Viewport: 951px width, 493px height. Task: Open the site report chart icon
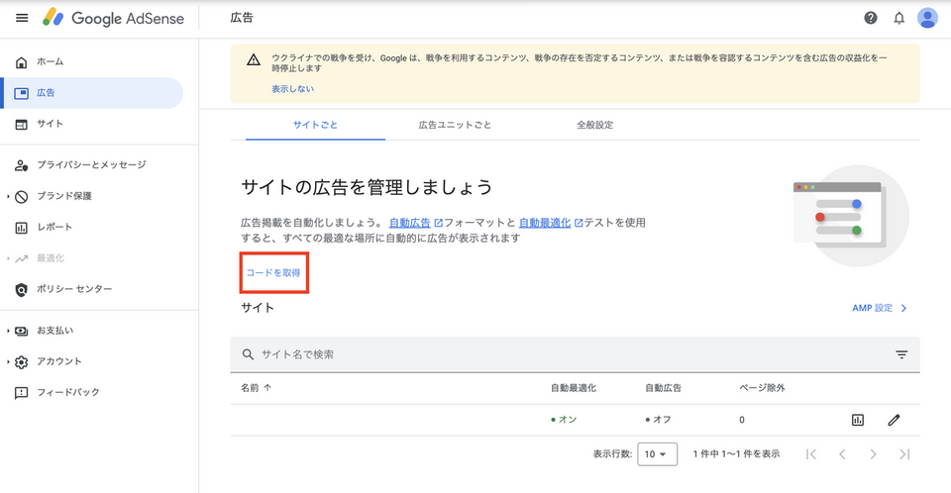coord(858,420)
